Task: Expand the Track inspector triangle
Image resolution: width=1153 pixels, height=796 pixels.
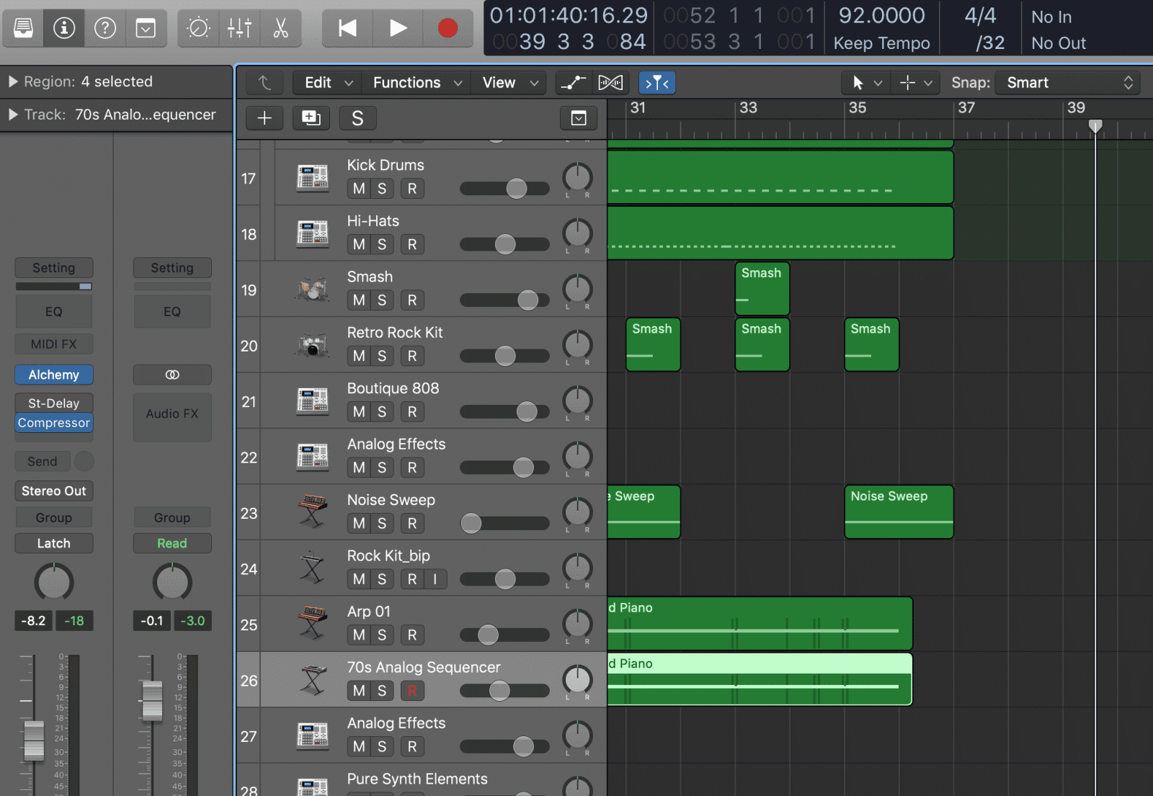Action: click(13, 115)
